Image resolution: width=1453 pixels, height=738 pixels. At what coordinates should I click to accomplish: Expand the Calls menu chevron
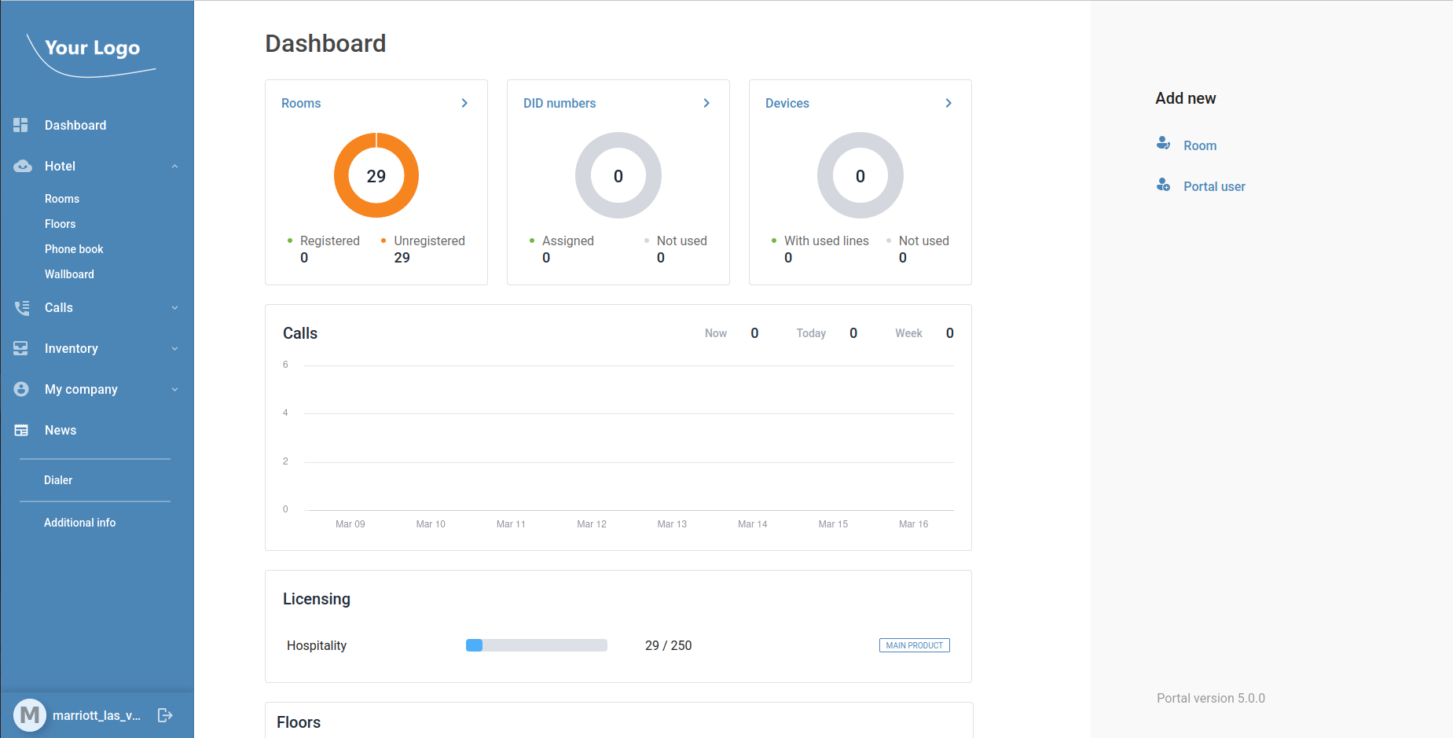pyautogui.click(x=174, y=308)
